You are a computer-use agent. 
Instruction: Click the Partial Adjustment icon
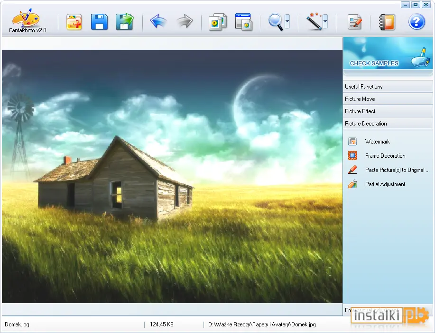click(x=352, y=184)
